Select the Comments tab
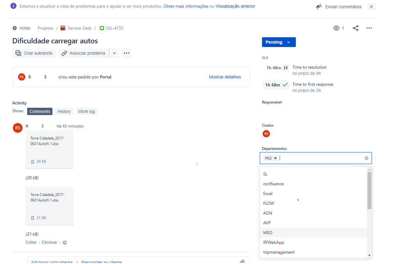398x264 pixels. (x=40, y=111)
